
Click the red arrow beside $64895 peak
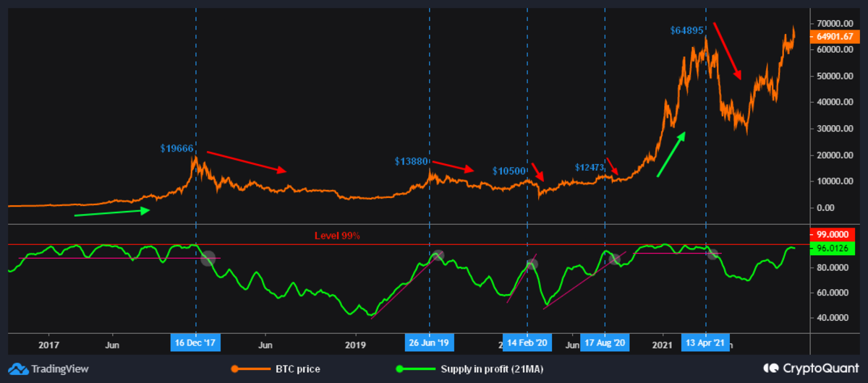tap(727, 51)
